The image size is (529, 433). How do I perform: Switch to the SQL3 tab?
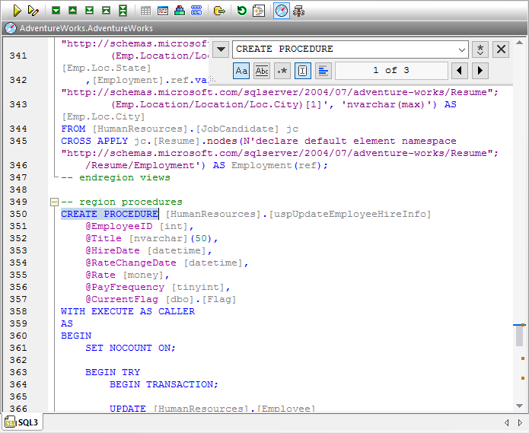pyautogui.click(x=23, y=422)
